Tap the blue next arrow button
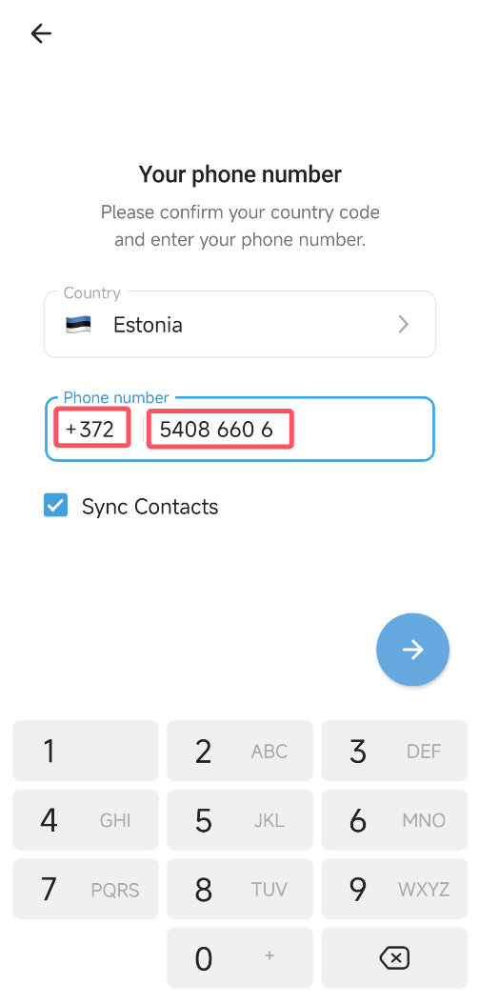The image size is (479, 1004). tap(412, 650)
